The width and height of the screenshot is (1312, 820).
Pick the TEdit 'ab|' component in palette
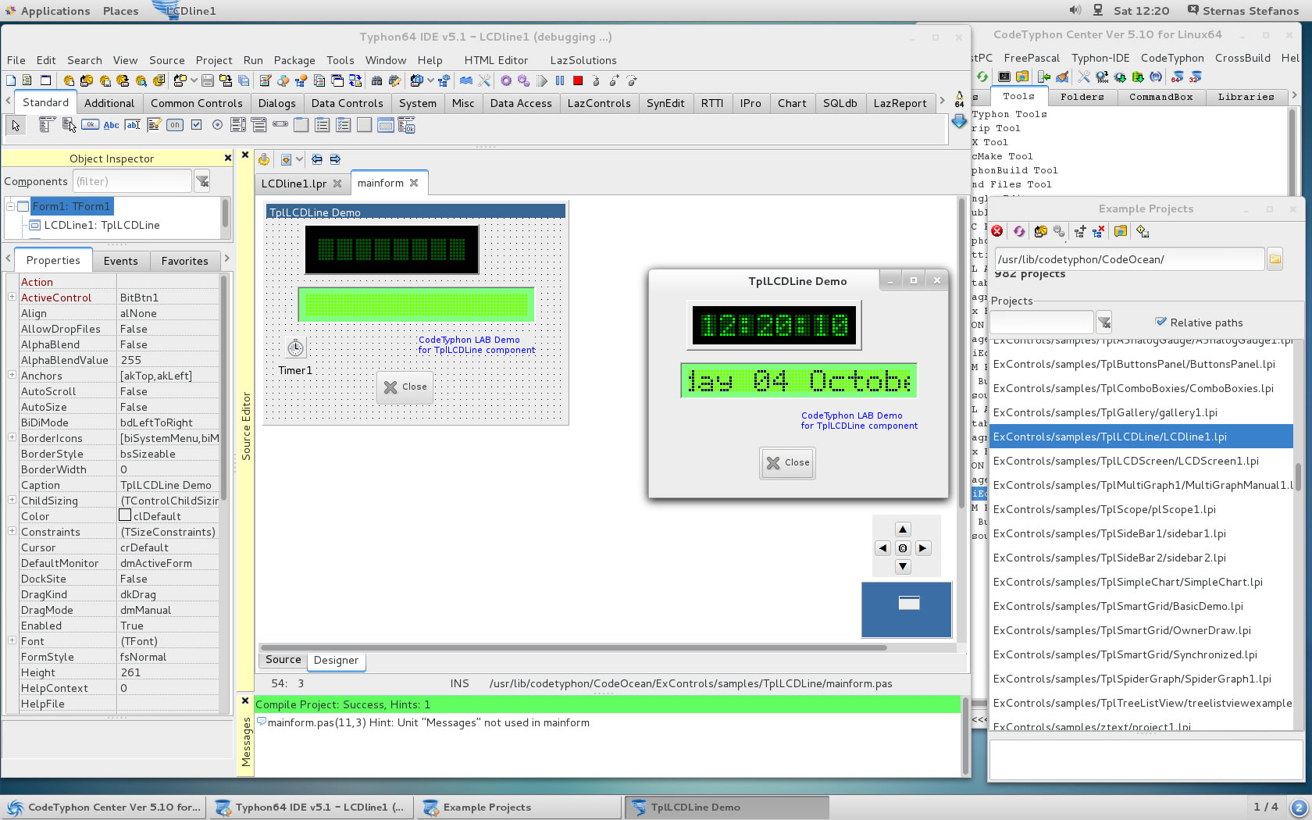pyautogui.click(x=133, y=125)
